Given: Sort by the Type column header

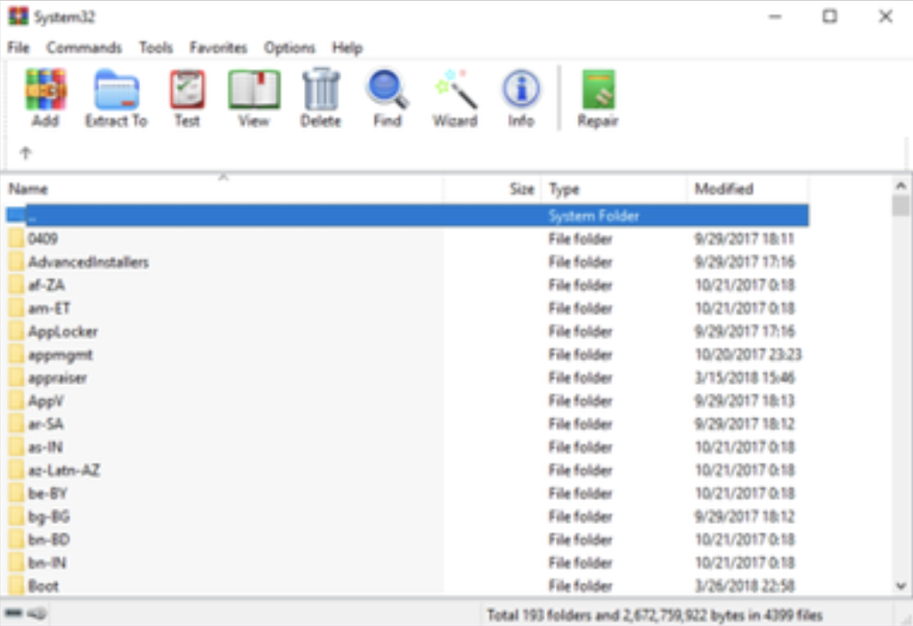Looking at the screenshot, I should coord(614,189).
